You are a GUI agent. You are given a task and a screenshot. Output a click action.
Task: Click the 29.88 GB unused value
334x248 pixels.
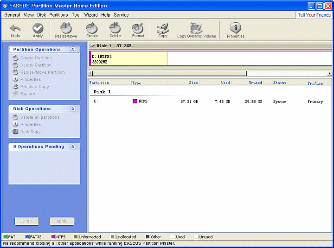tap(253, 102)
